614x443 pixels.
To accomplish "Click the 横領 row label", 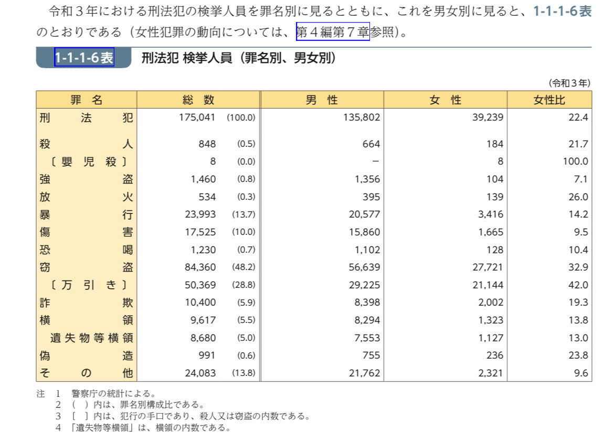I will pyautogui.click(x=86, y=320).
